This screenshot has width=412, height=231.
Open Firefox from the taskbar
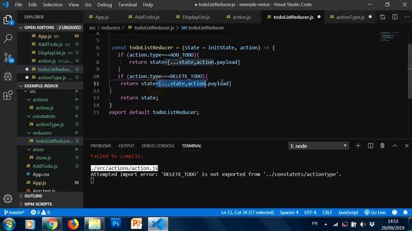tap(73, 224)
